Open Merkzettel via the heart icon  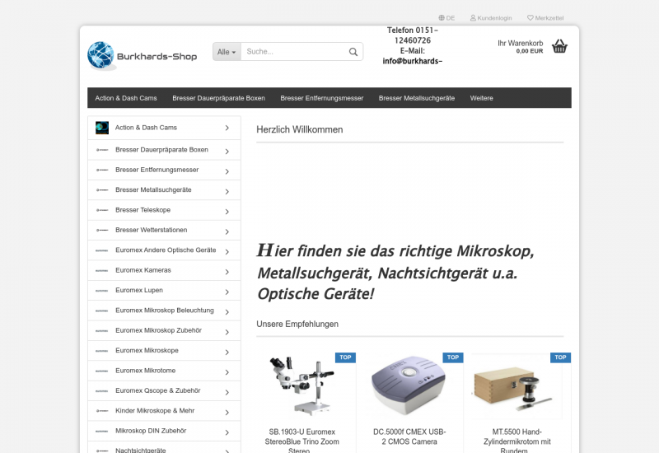530,17
